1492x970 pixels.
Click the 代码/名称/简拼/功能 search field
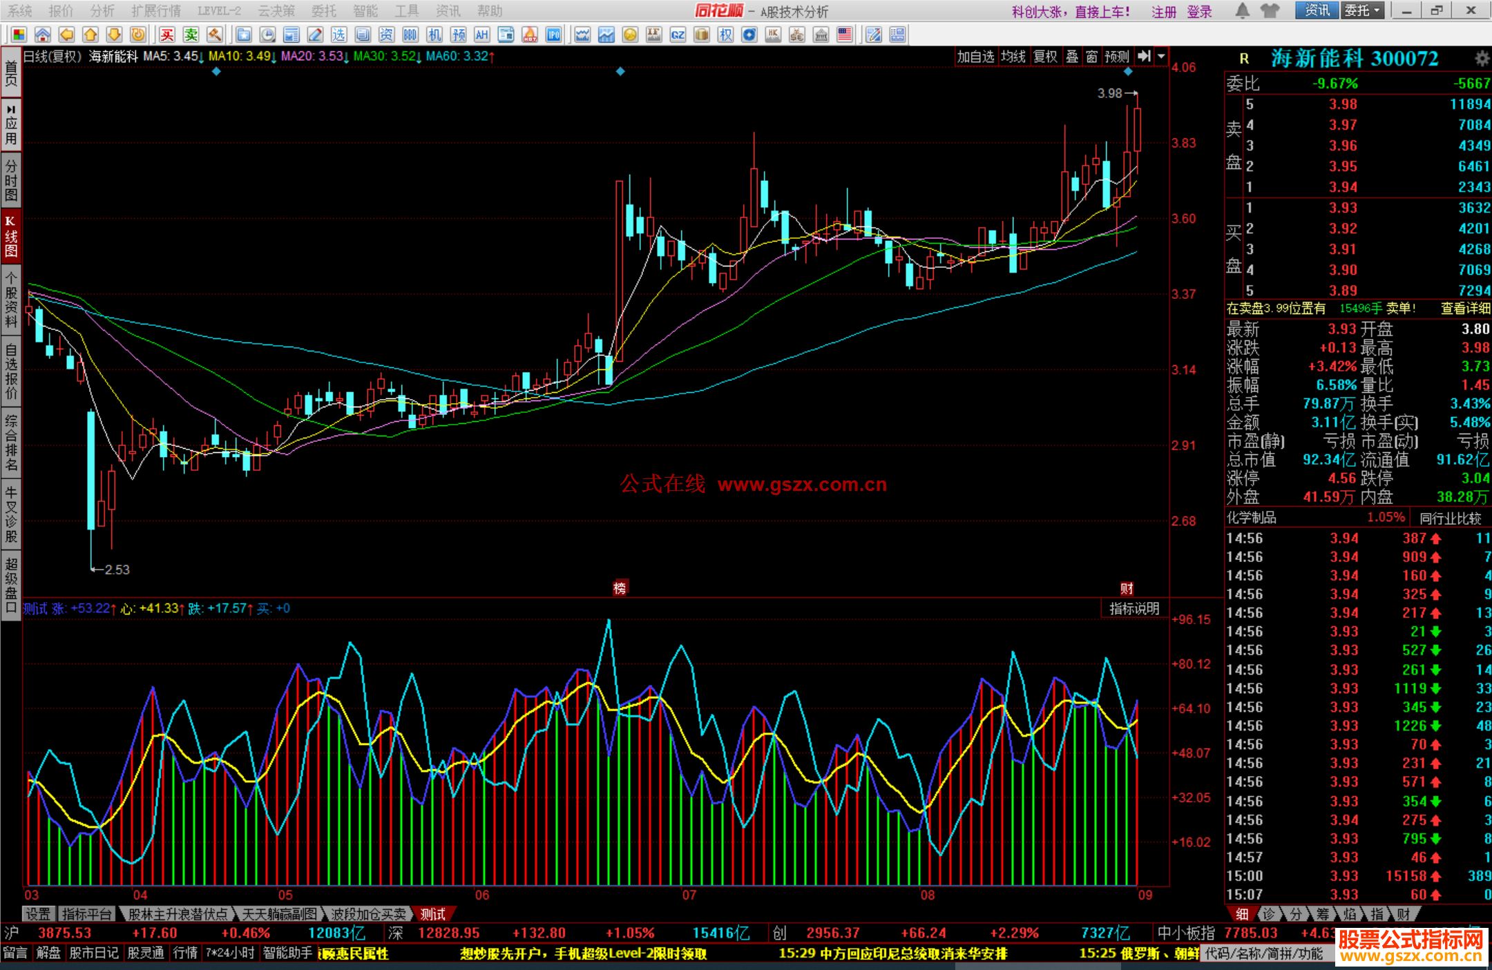[1264, 953]
